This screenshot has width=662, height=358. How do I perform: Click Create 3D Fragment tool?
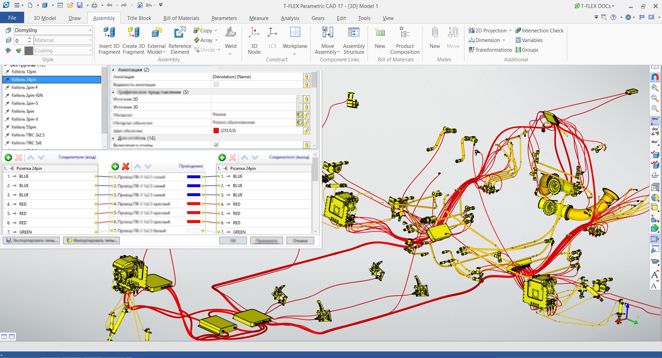[x=133, y=40]
